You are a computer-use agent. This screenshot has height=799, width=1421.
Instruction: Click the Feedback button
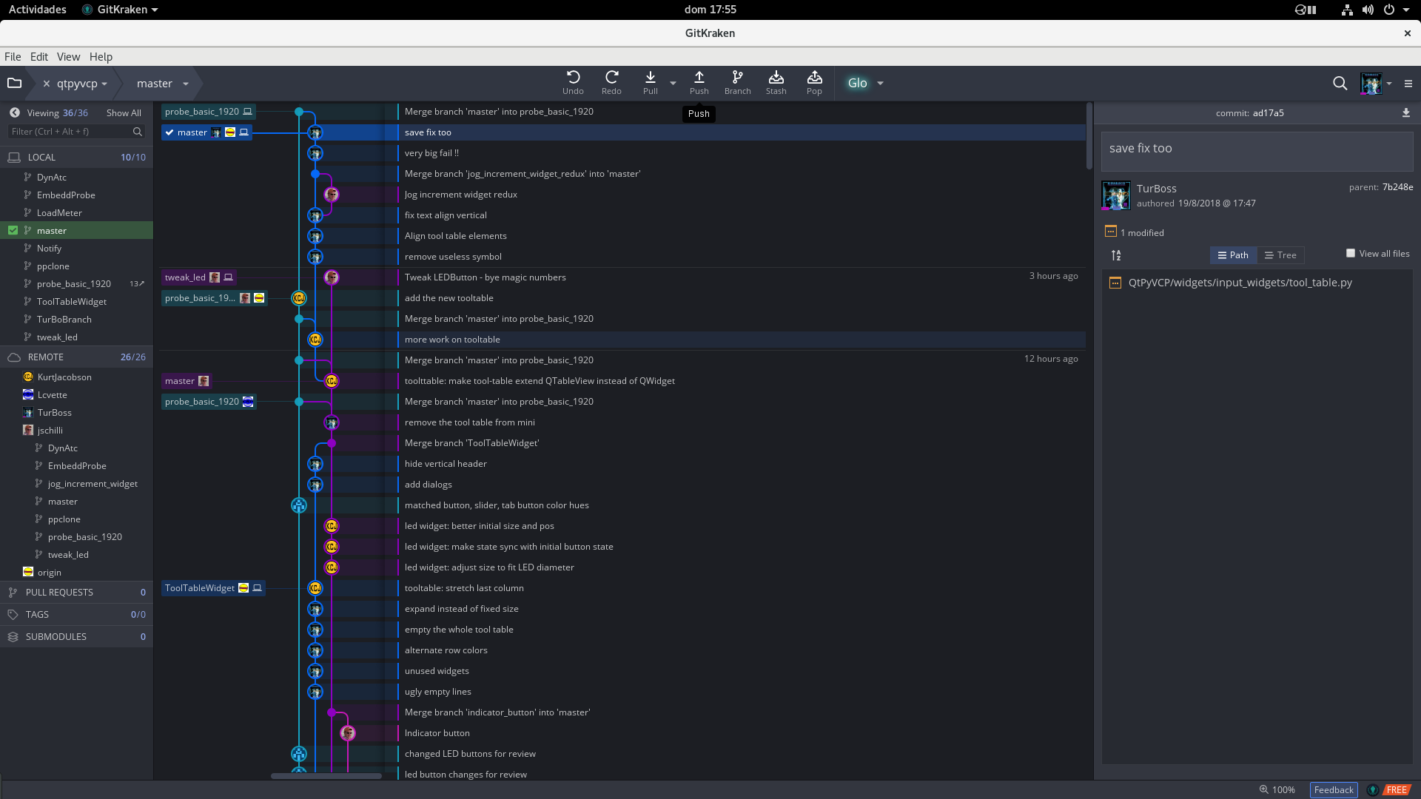(1334, 789)
